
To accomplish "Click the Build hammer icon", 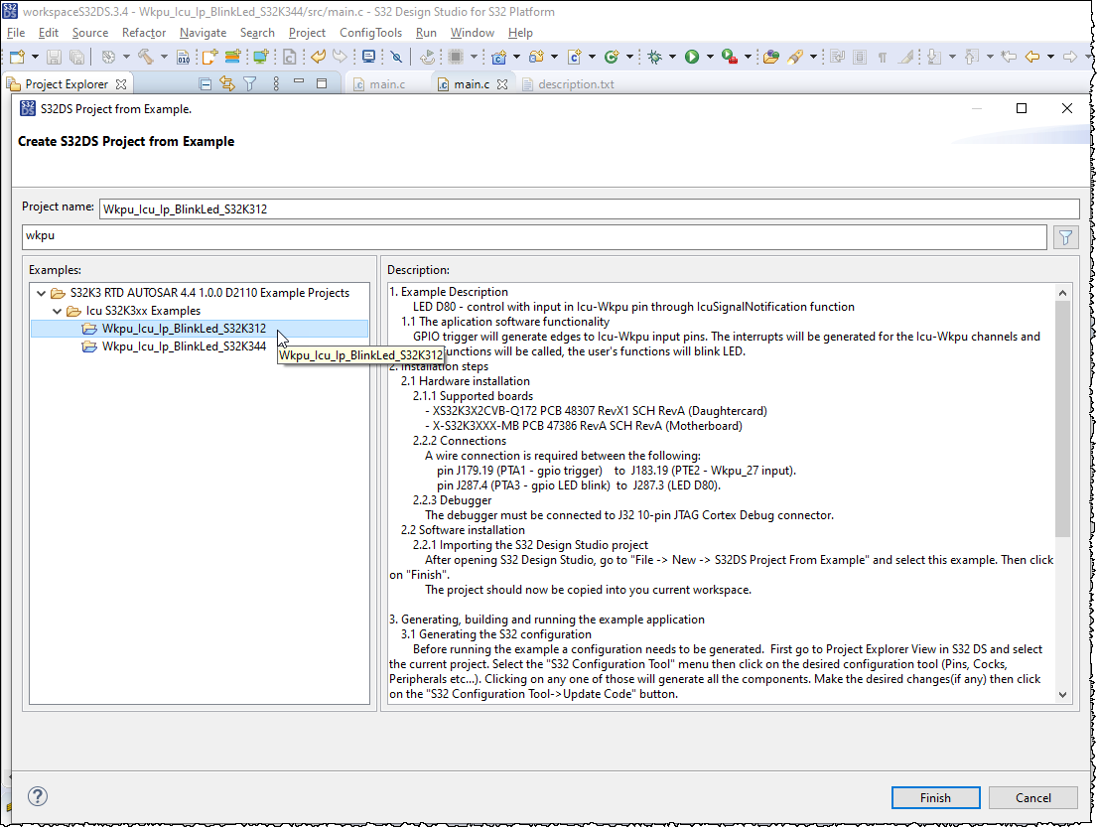I will tap(144, 57).
